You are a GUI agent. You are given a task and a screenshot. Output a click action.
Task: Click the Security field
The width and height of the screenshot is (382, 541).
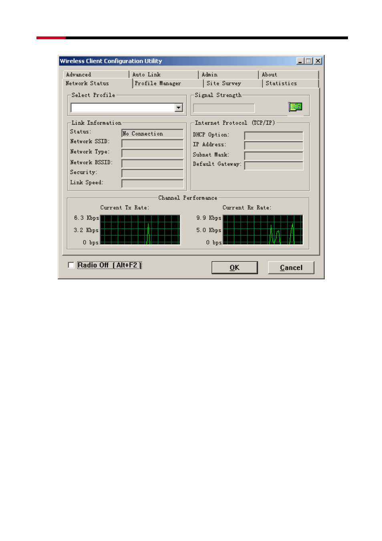click(x=153, y=174)
